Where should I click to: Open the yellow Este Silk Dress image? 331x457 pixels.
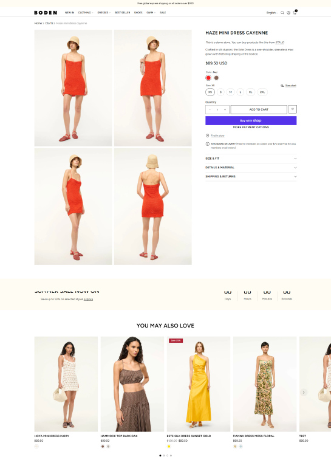click(199, 384)
